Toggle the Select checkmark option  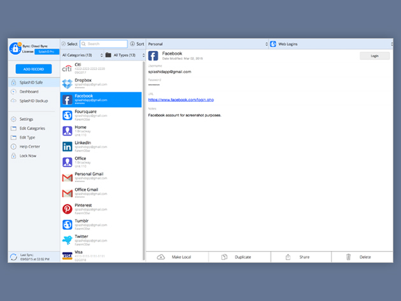(x=69, y=44)
